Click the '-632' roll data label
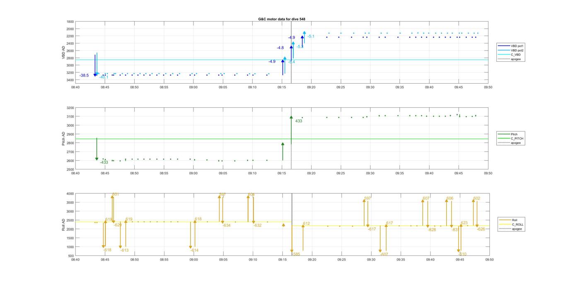The image size is (580, 287). (x=258, y=225)
